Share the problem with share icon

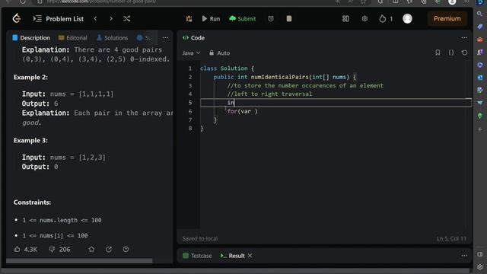[109, 249]
